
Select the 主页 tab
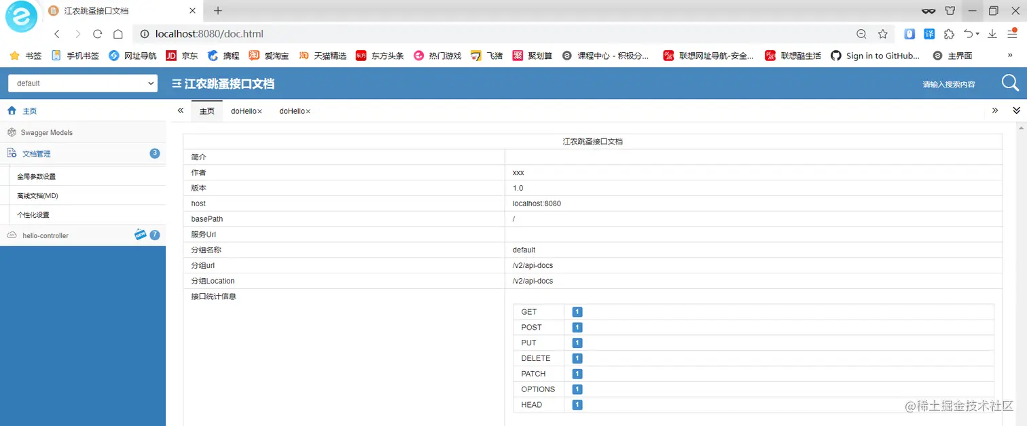coord(207,111)
